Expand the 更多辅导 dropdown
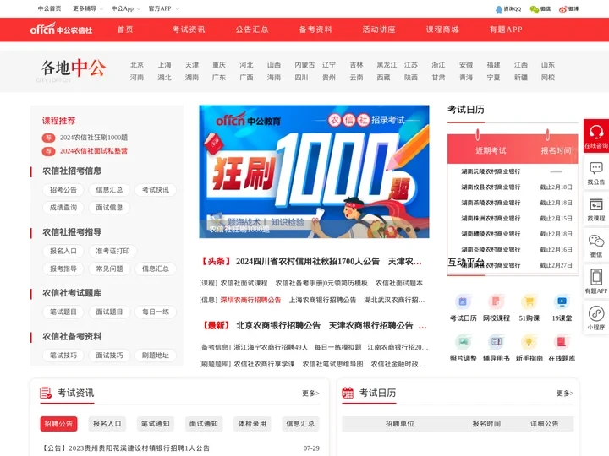Viewport: 609px width, 456px height. pyautogui.click(x=88, y=8)
